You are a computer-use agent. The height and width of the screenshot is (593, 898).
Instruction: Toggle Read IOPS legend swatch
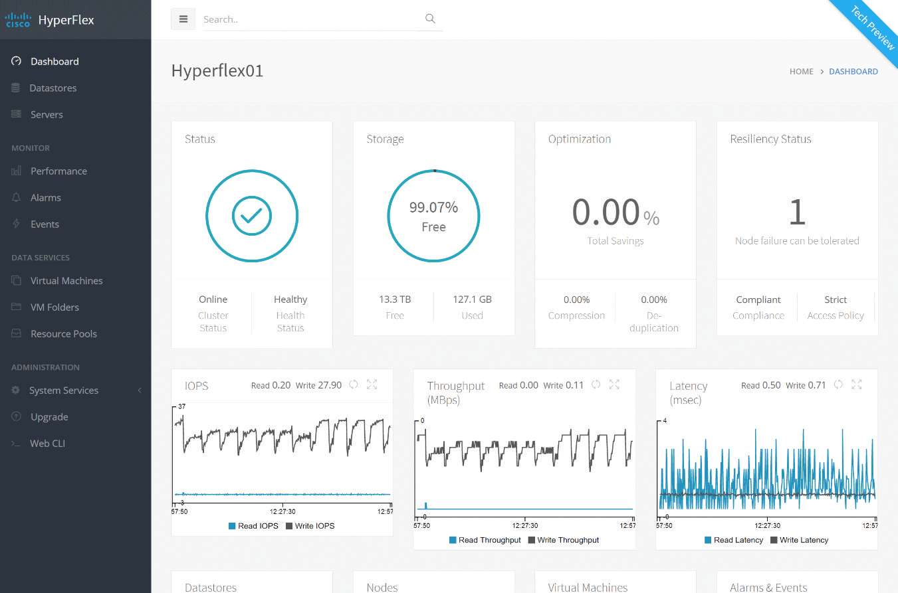click(x=232, y=526)
